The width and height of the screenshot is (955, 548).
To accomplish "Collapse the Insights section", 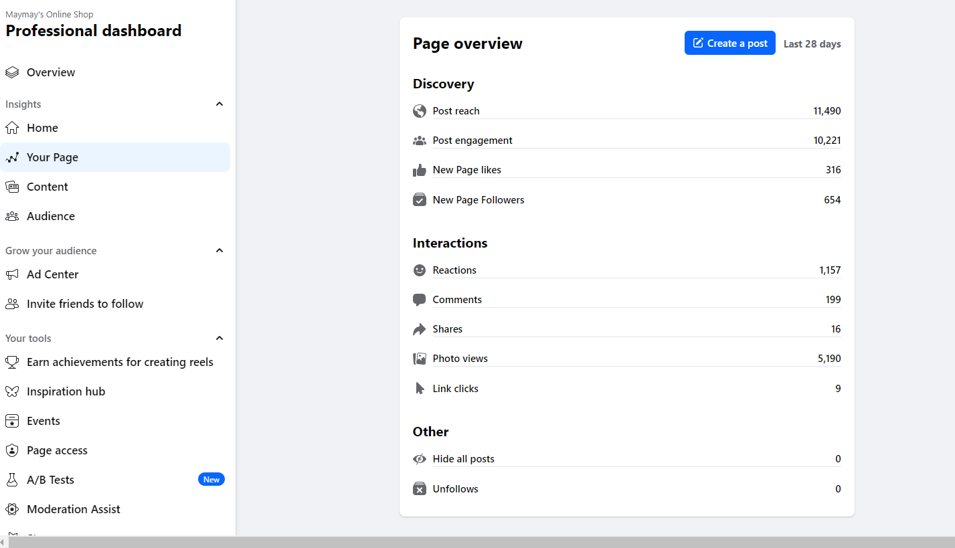I will 220,104.
